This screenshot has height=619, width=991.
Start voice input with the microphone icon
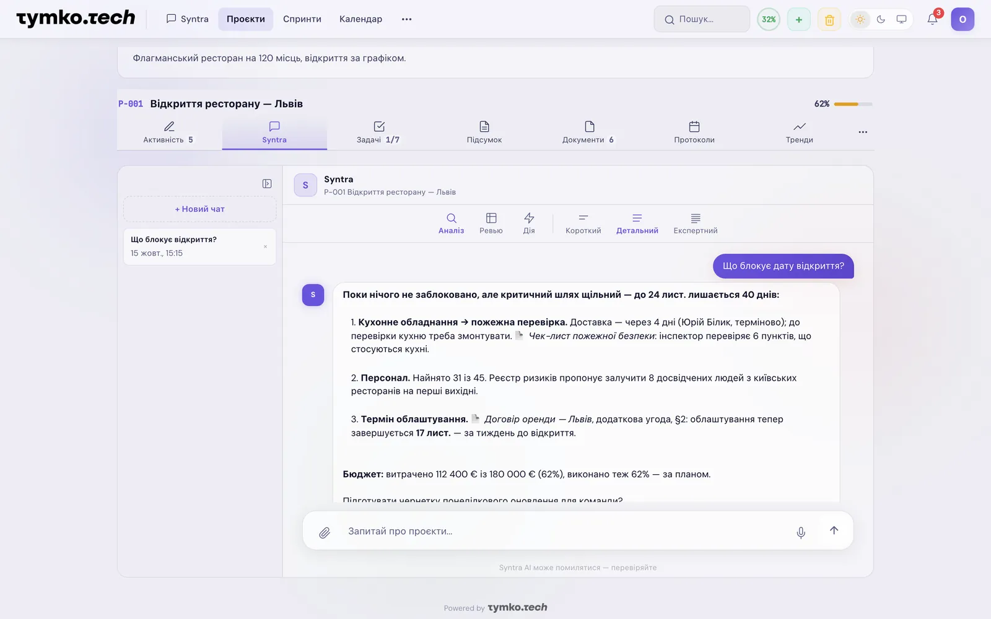(x=801, y=532)
